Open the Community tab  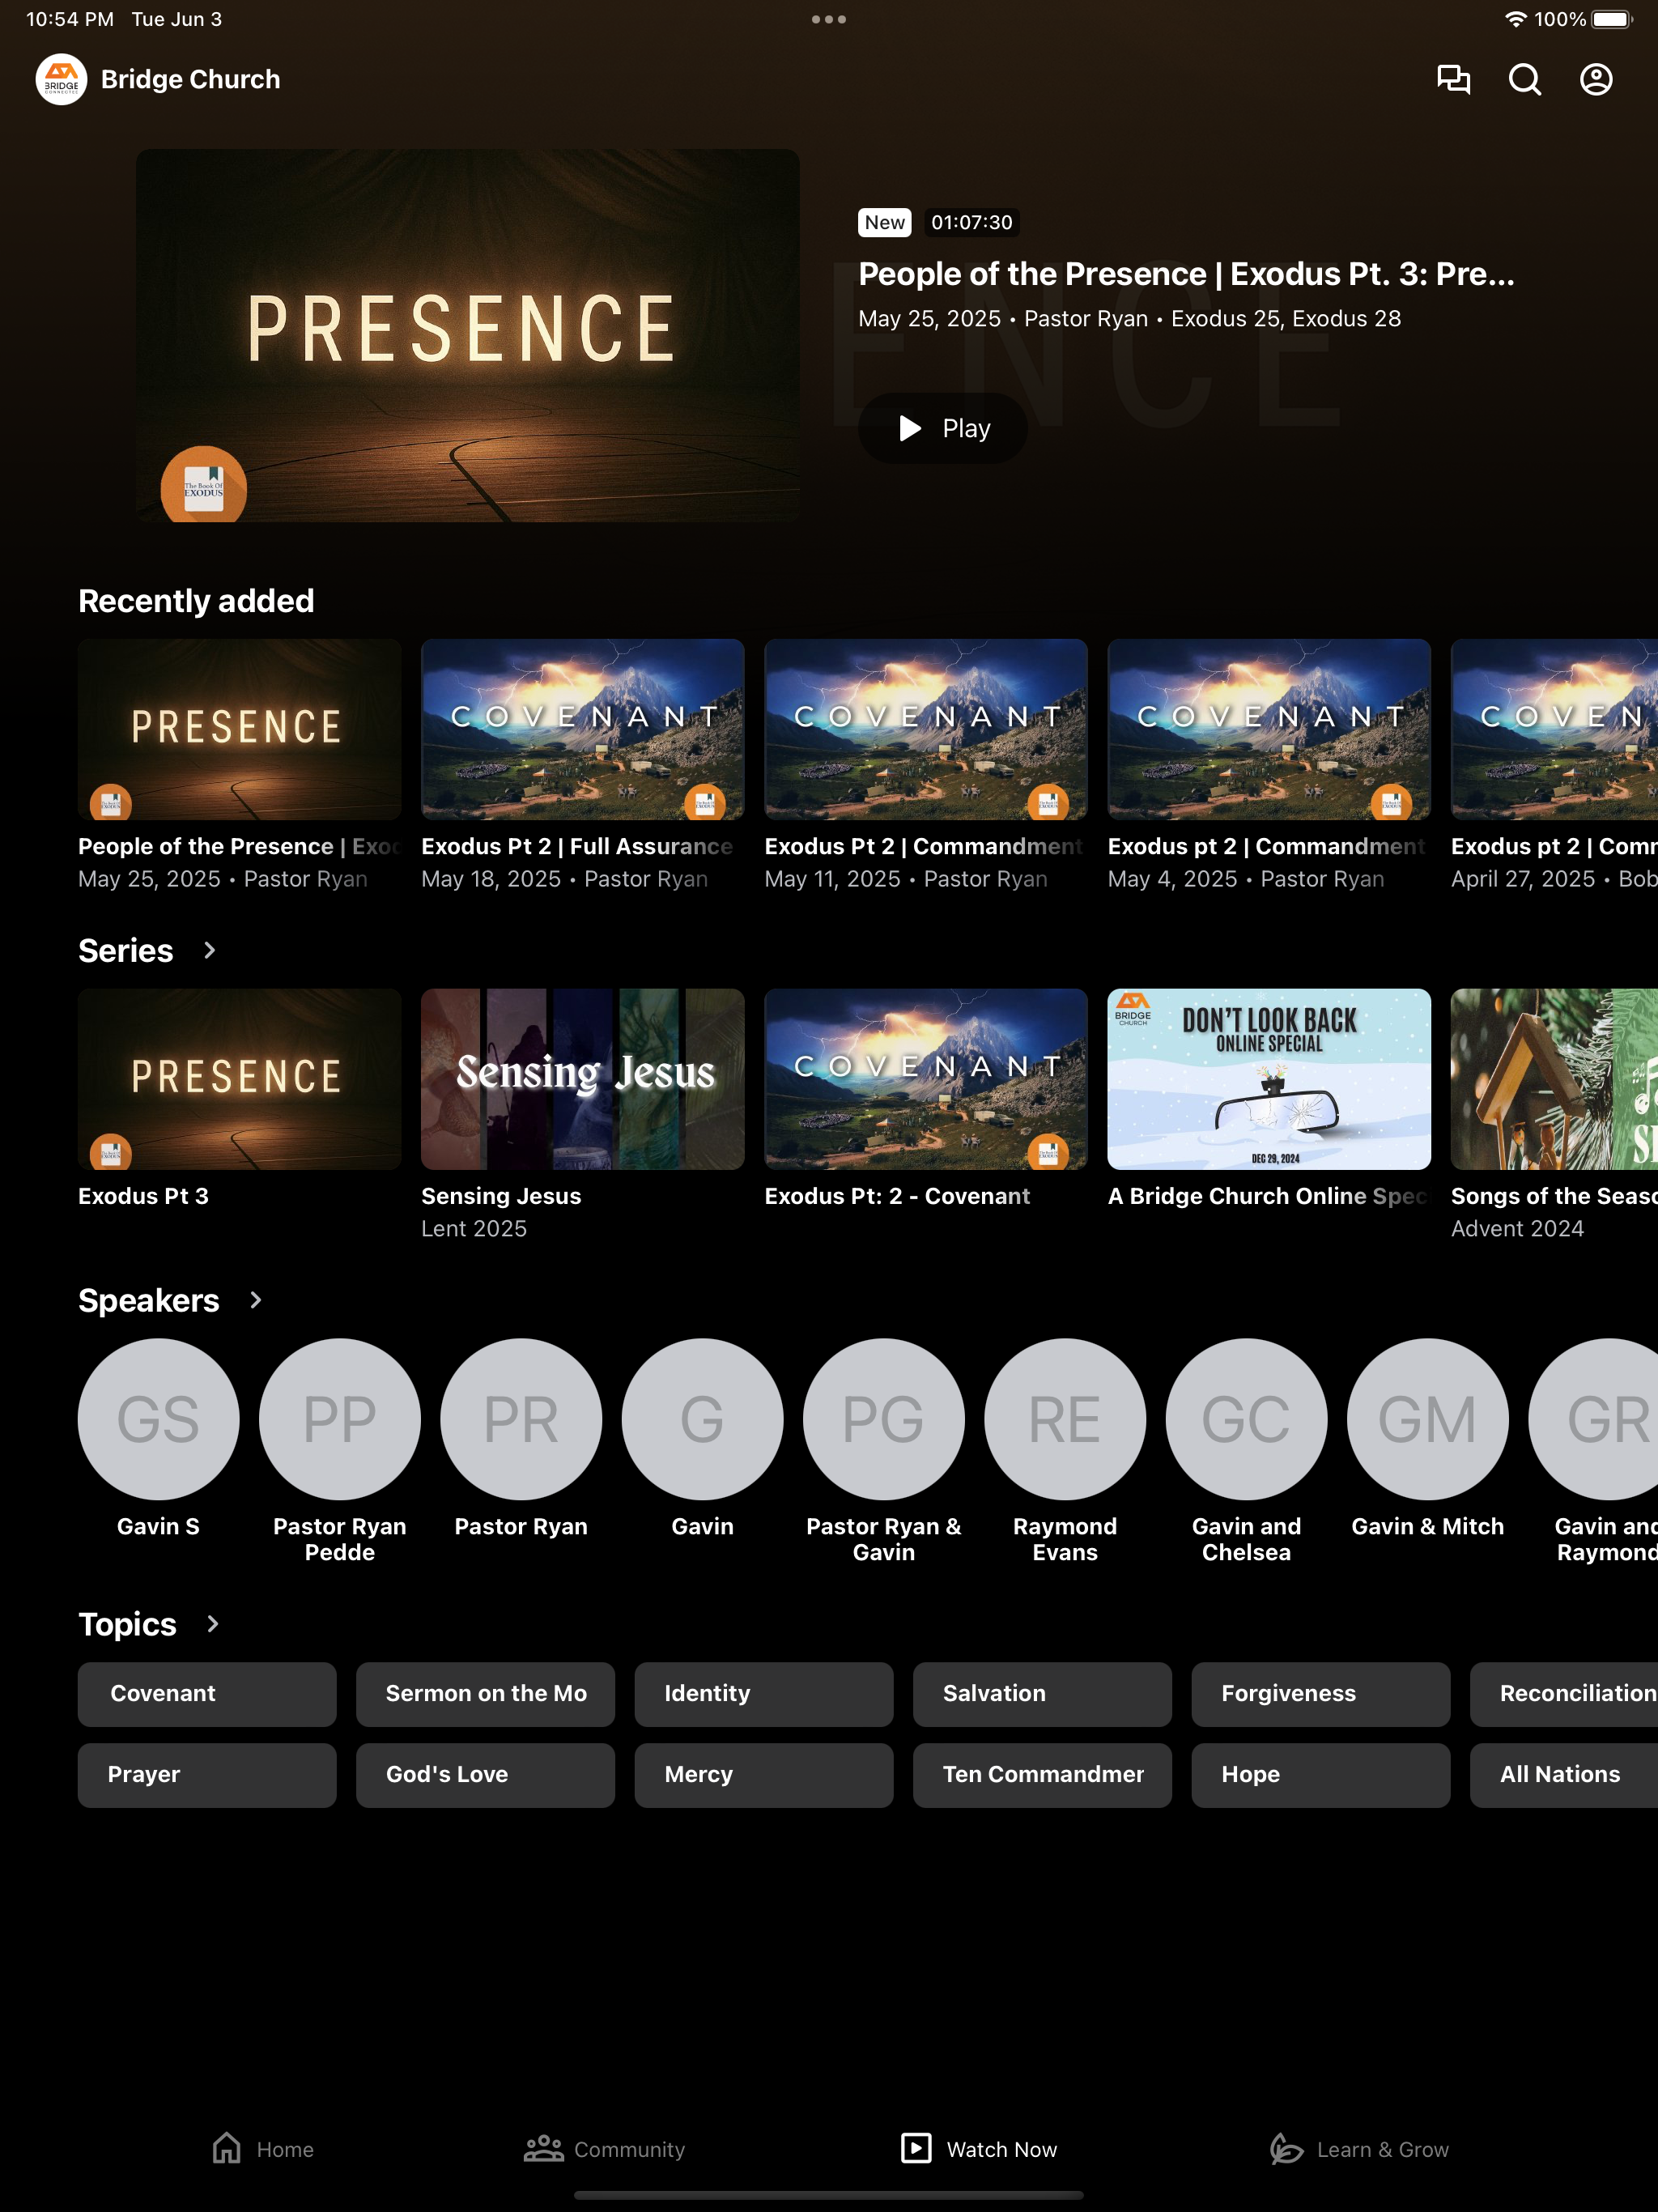point(604,2148)
